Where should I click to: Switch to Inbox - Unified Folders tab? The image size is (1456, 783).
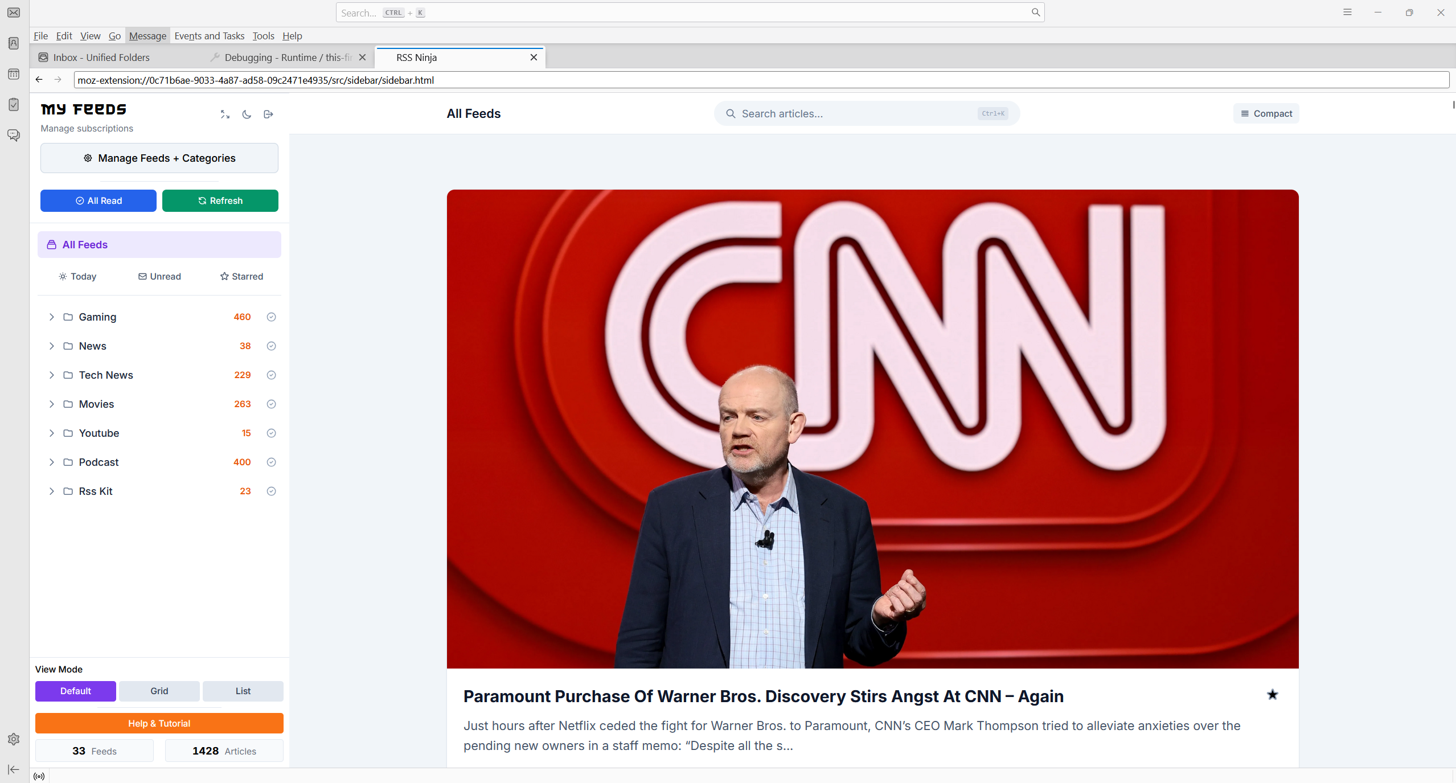point(101,58)
